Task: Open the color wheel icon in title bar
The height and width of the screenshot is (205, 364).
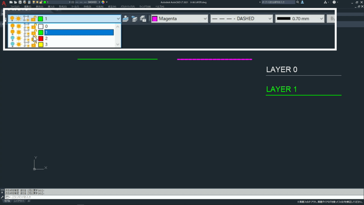Action: pyautogui.click(x=103, y=2)
